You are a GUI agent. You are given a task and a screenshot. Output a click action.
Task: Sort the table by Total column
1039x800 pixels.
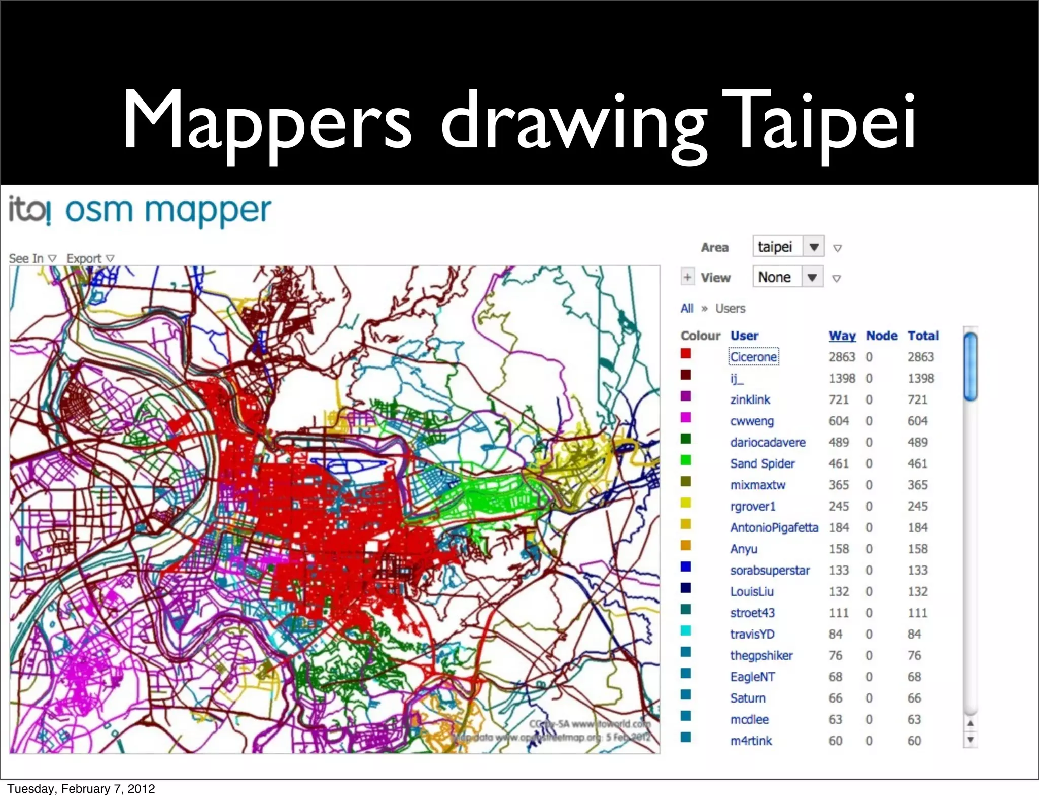pos(923,336)
